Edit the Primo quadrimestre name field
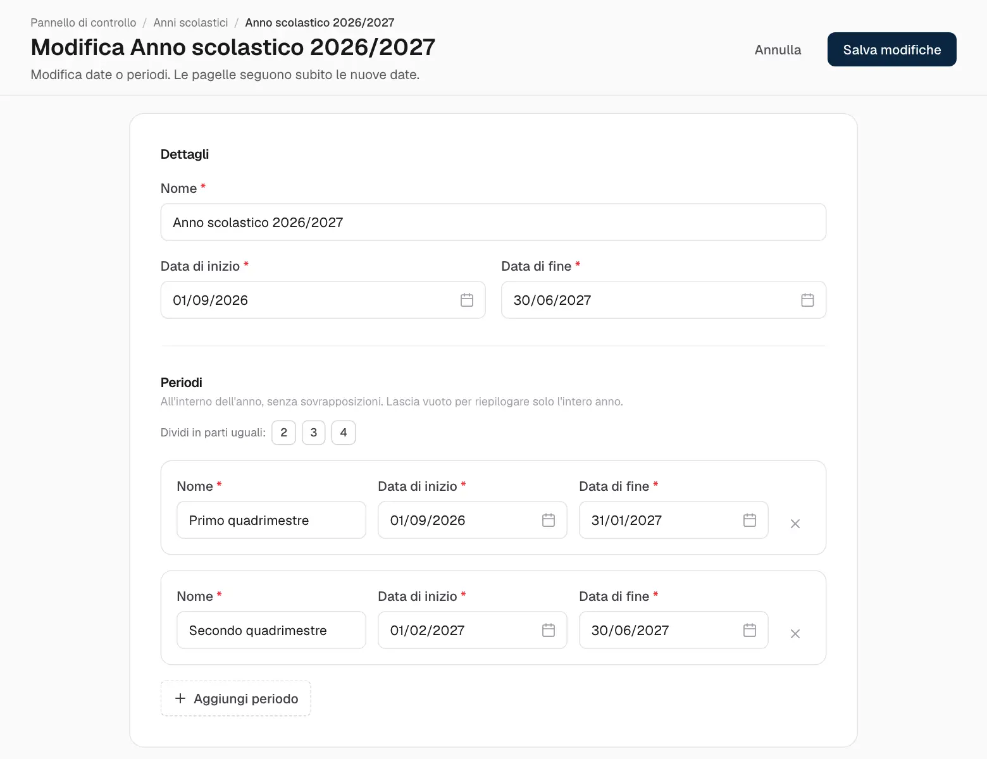The height and width of the screenshot is (759, 987). coord(271,520)
